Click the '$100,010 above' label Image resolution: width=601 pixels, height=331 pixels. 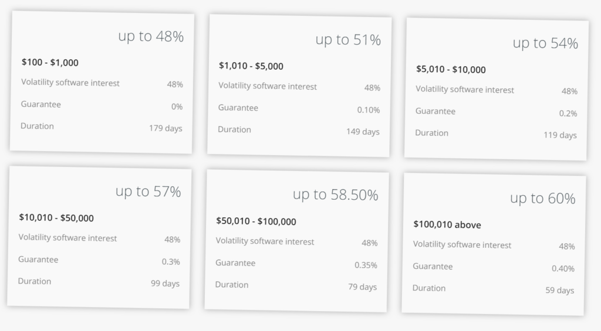(447, 224)
